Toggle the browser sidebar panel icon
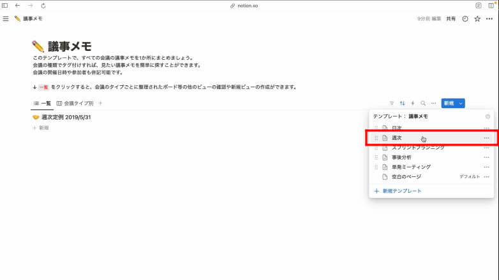The width and height of the screenshot is (499, 280). tap(4, 5)
